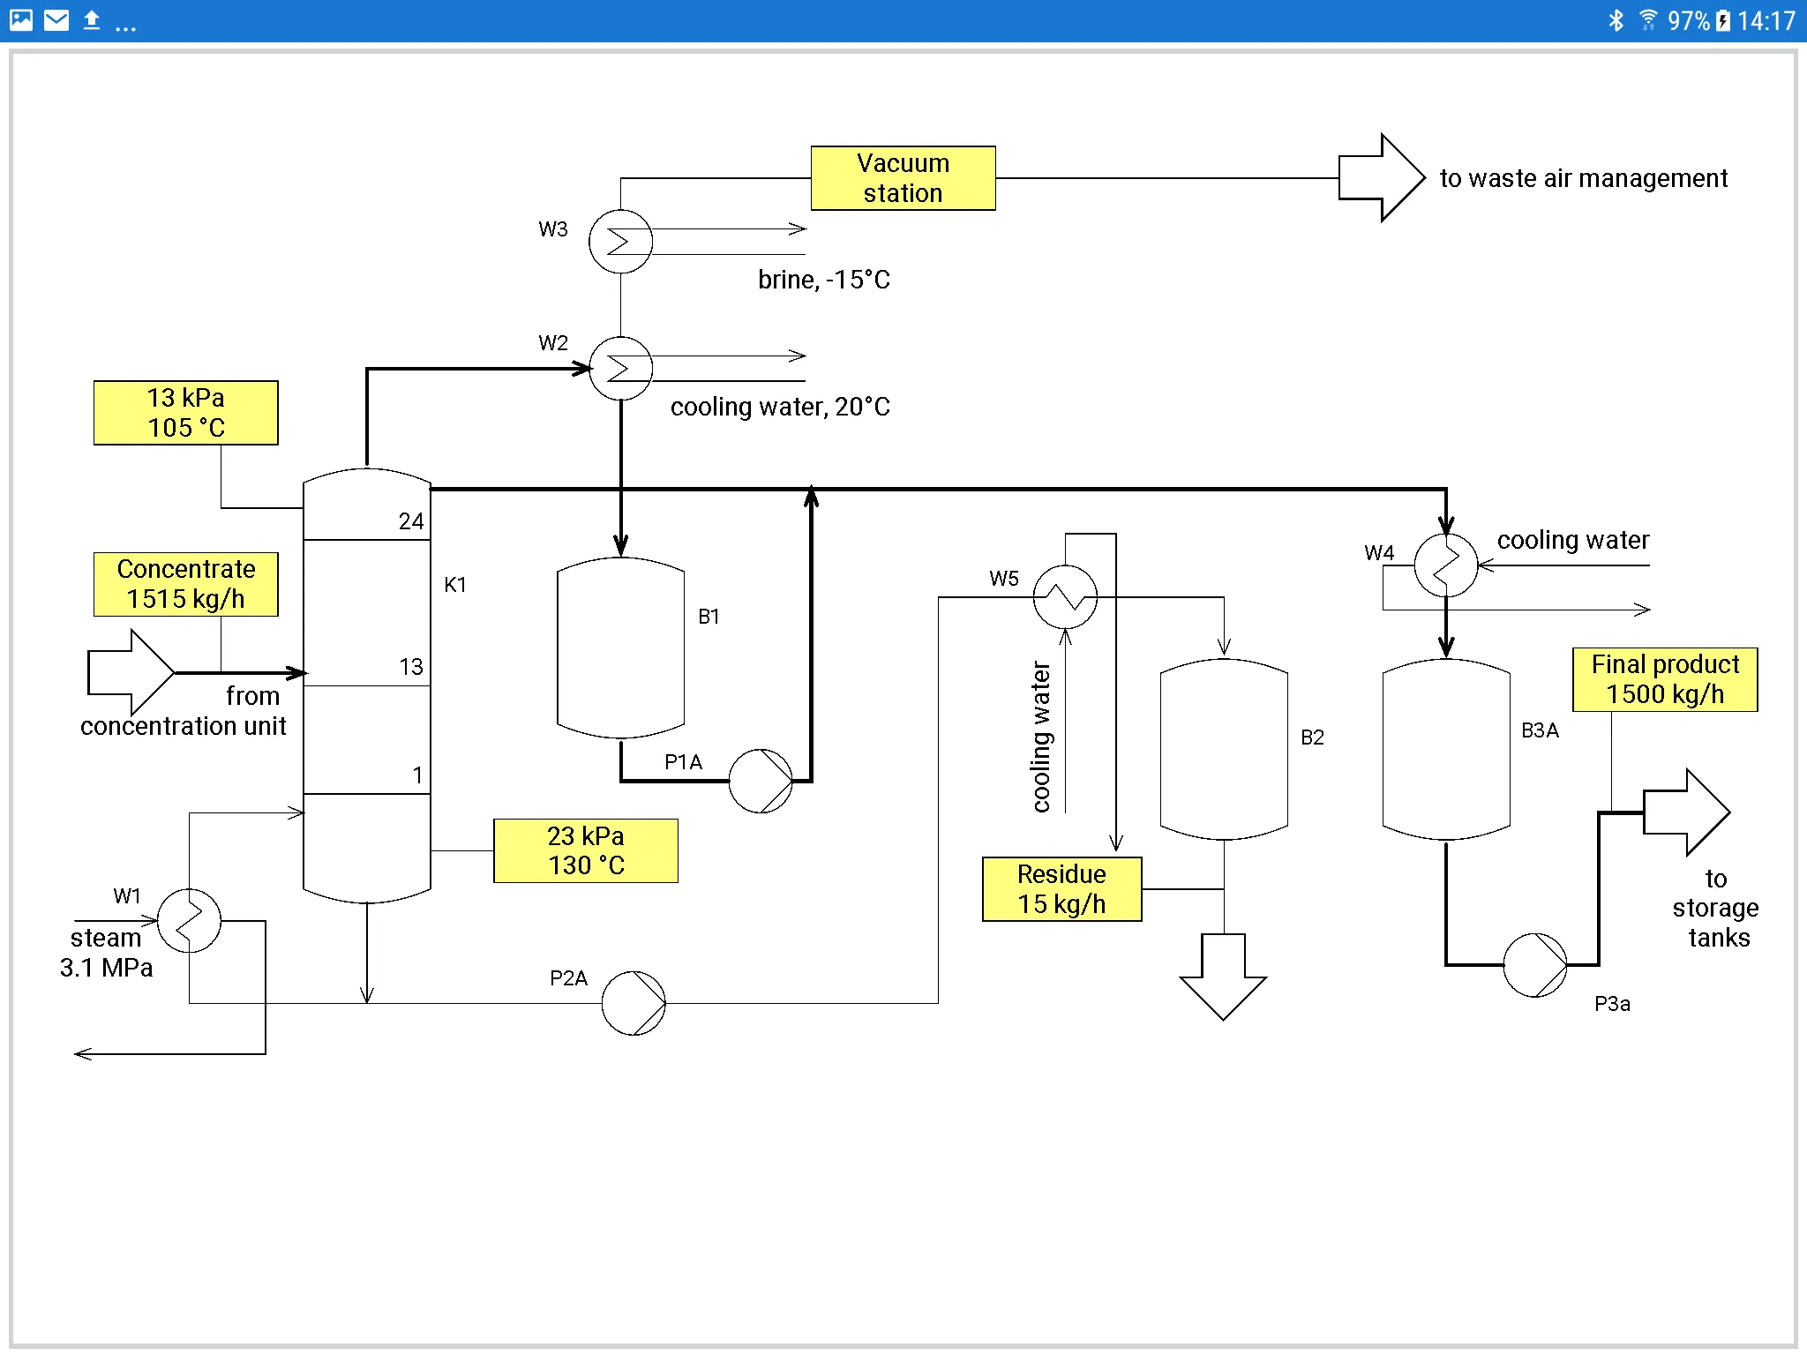This screenshot has height=1355, width=1807.
Task: Open the mail notification icon
Action: click(56, 20)
